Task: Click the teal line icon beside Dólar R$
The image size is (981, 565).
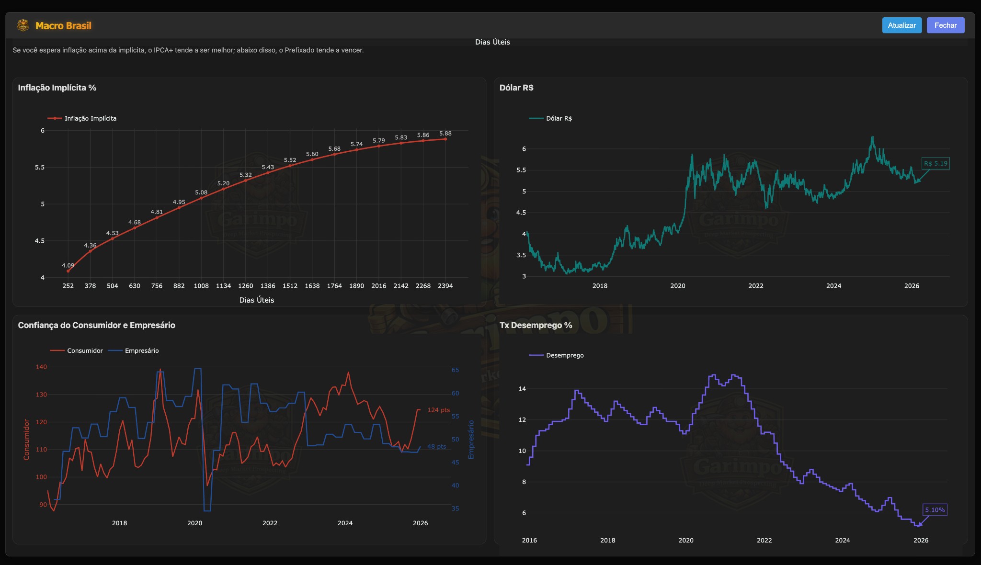Action: [536, 117]
